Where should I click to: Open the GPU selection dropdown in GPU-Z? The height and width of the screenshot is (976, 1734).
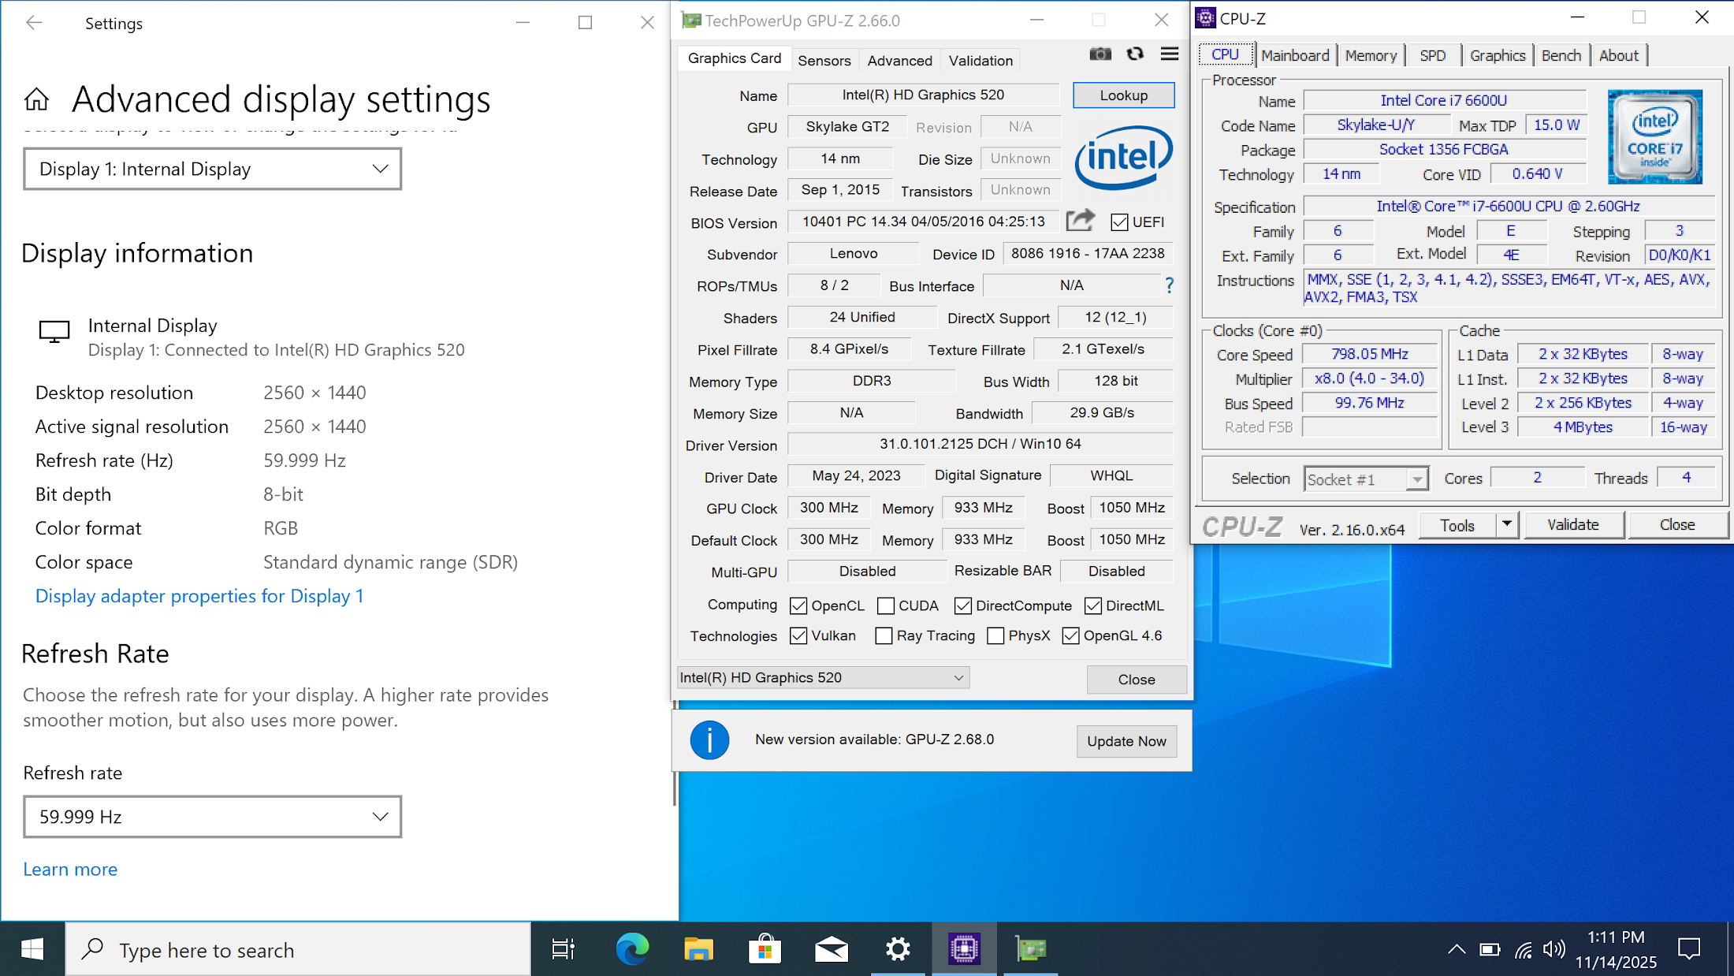pos(823,678)
